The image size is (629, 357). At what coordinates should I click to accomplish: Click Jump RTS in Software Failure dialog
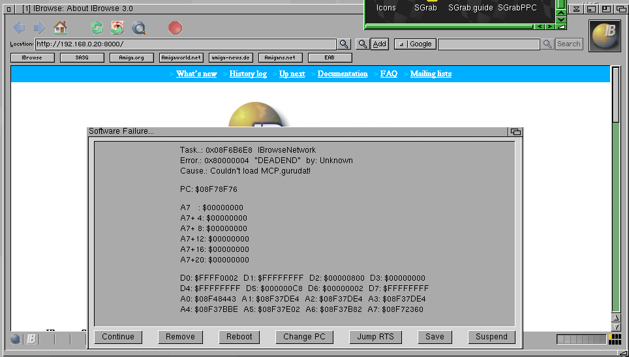point(375,337)
